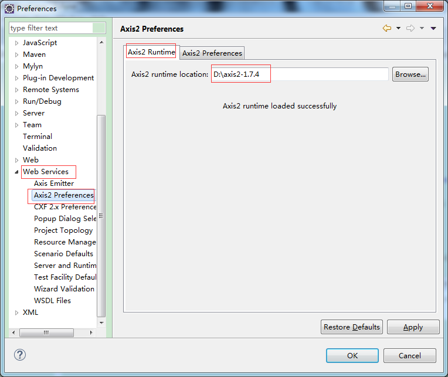Select the Axis Emitter item
The height and width of the screenshot is (377, 448).
[x=54, y=184]
